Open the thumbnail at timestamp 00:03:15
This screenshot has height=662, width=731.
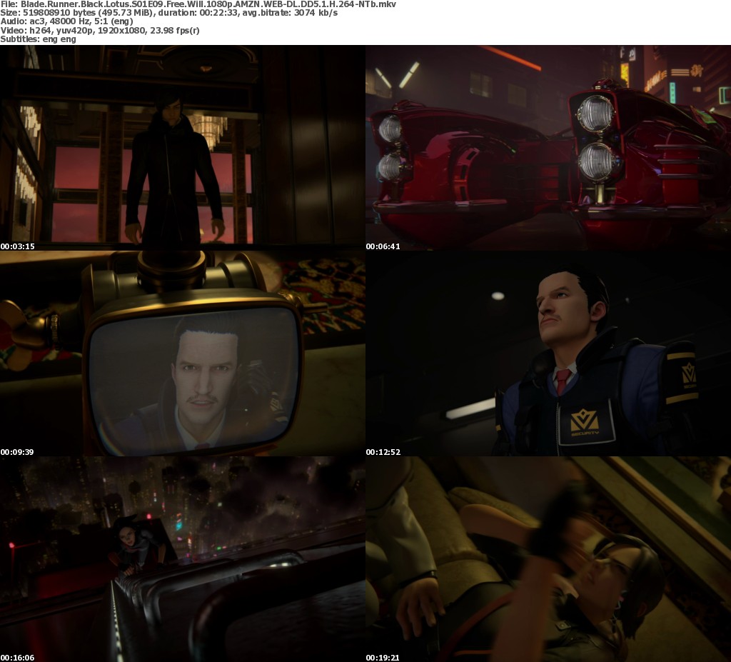(x=182, y=148)
